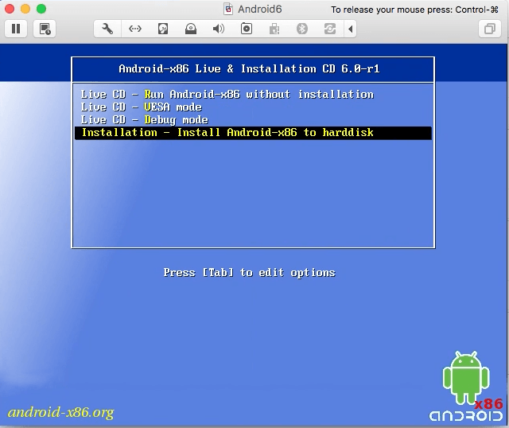Image resolution: width=509 pixels, height=428 pixels.
Task: Enter Unity view with window icon
Action: tap(490, 29)
